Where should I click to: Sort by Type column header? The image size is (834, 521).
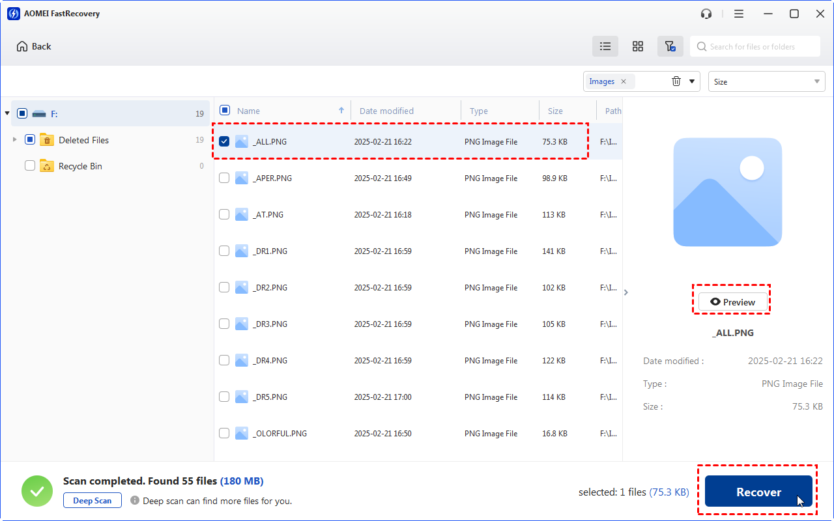point(479,111)
